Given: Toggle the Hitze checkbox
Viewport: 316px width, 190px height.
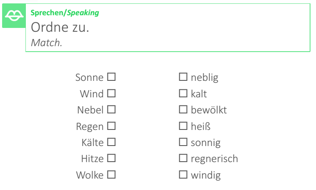Looking at the screenshot, I should tap(112, 159).
